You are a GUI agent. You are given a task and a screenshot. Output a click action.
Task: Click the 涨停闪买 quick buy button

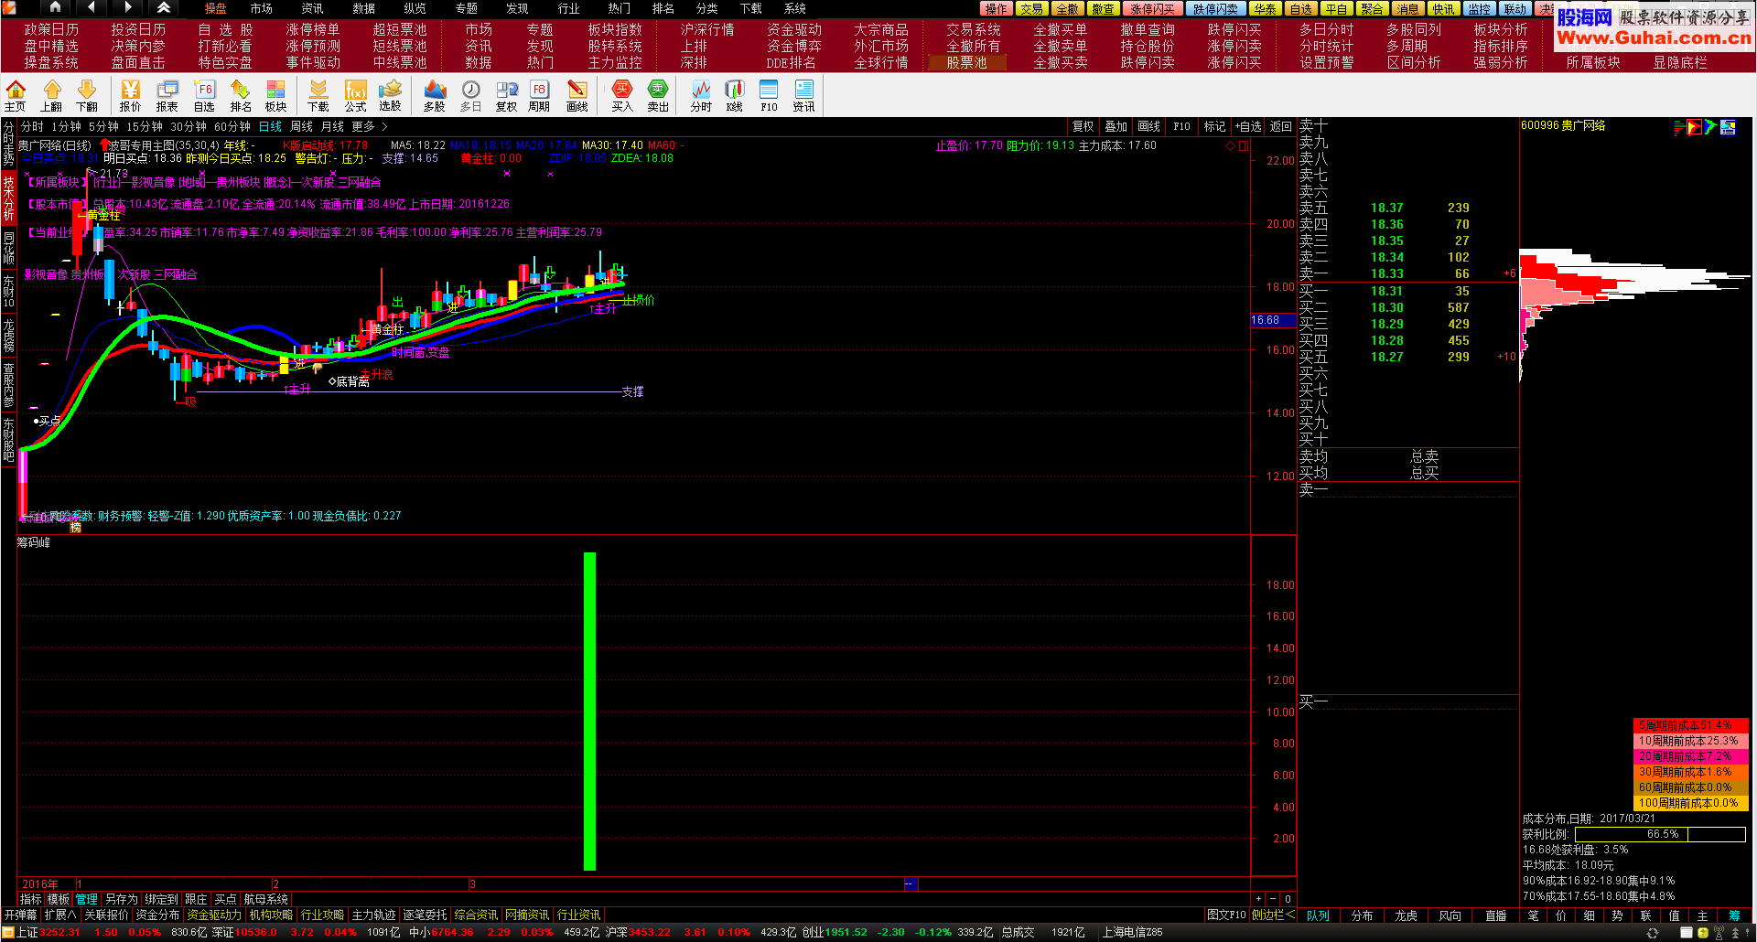(1152, 8)
